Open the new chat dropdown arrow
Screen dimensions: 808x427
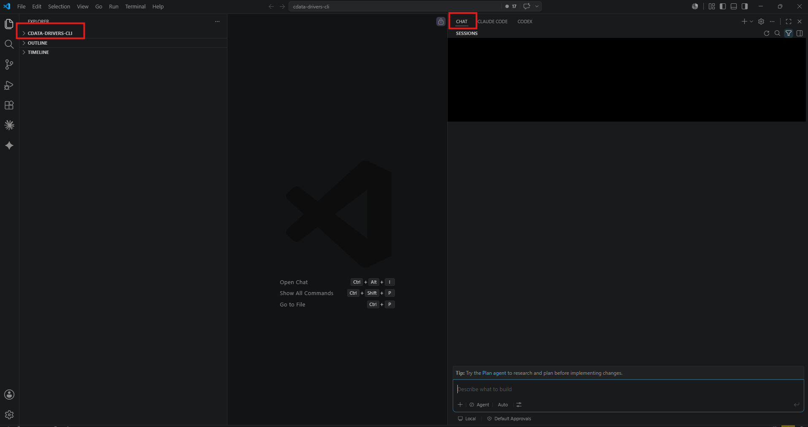[751, 21]
